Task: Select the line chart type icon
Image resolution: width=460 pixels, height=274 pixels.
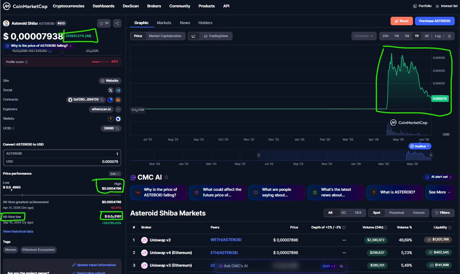Action: [x=194, y=36]
